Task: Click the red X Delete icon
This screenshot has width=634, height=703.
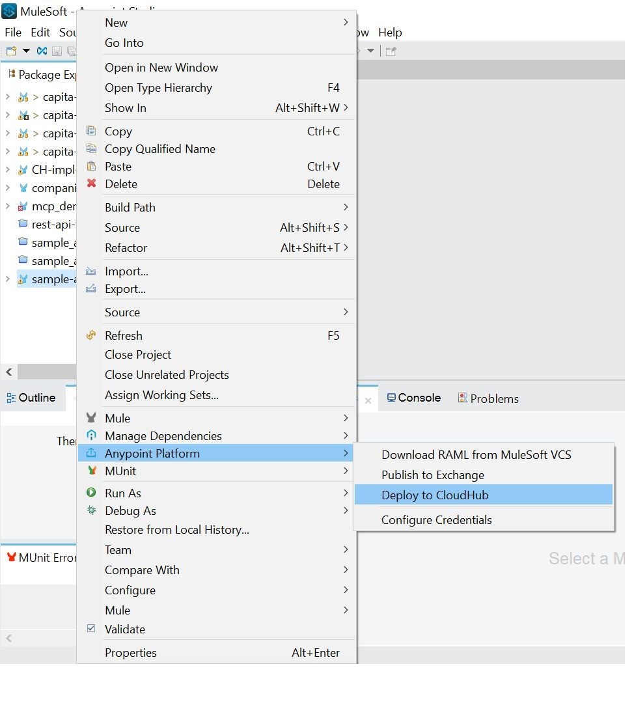Action: click(x=92, y=183)
